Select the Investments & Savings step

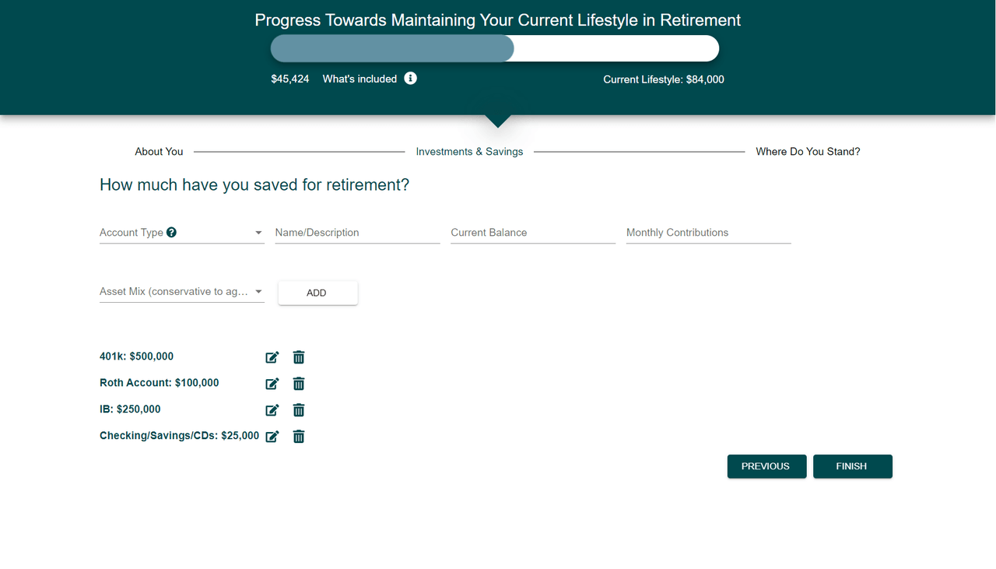(469, 152)
